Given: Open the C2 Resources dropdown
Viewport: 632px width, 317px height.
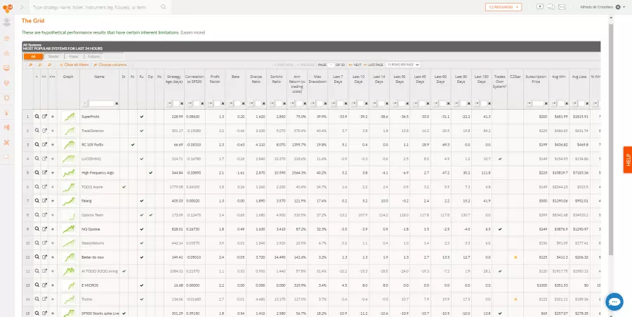Looking at the screenshot, I should click(x=503, y=7).
